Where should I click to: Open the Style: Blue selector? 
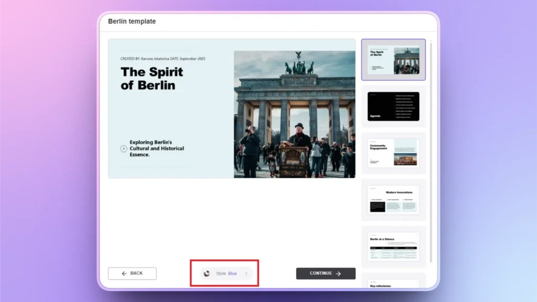(224, 273)
